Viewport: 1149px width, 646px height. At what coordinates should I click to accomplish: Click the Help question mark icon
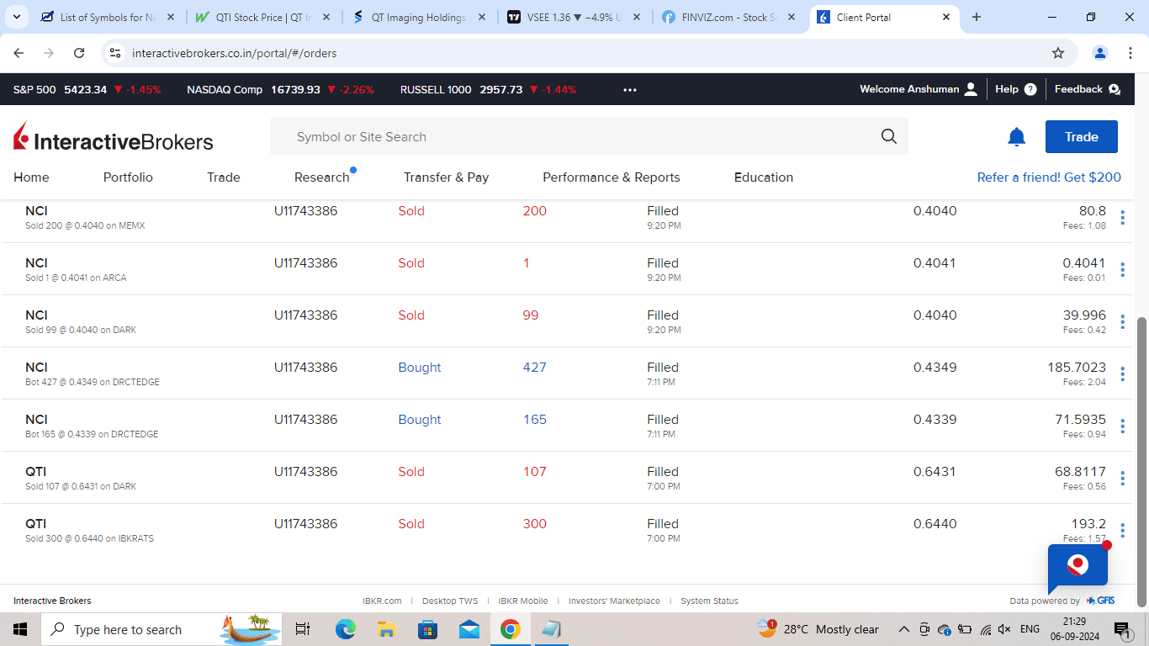1030,89
